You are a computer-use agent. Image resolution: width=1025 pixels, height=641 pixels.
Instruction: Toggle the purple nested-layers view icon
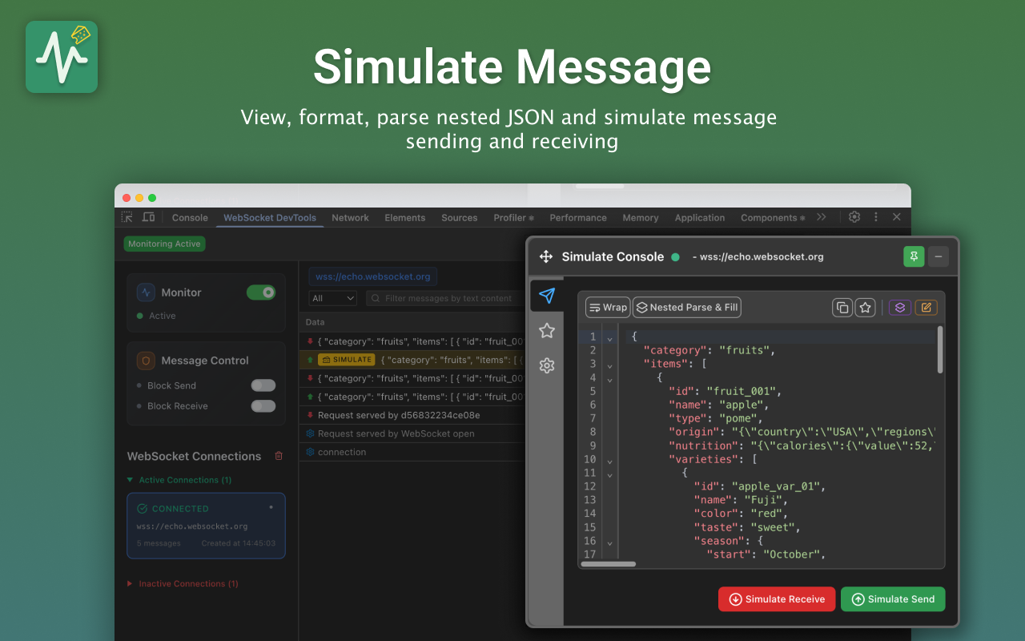point(899,307)
